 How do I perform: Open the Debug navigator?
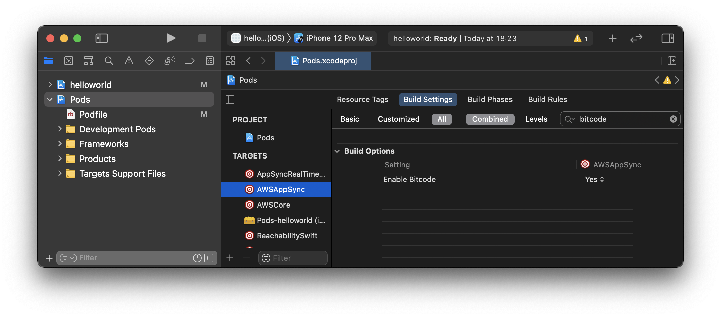coord(169,61)
